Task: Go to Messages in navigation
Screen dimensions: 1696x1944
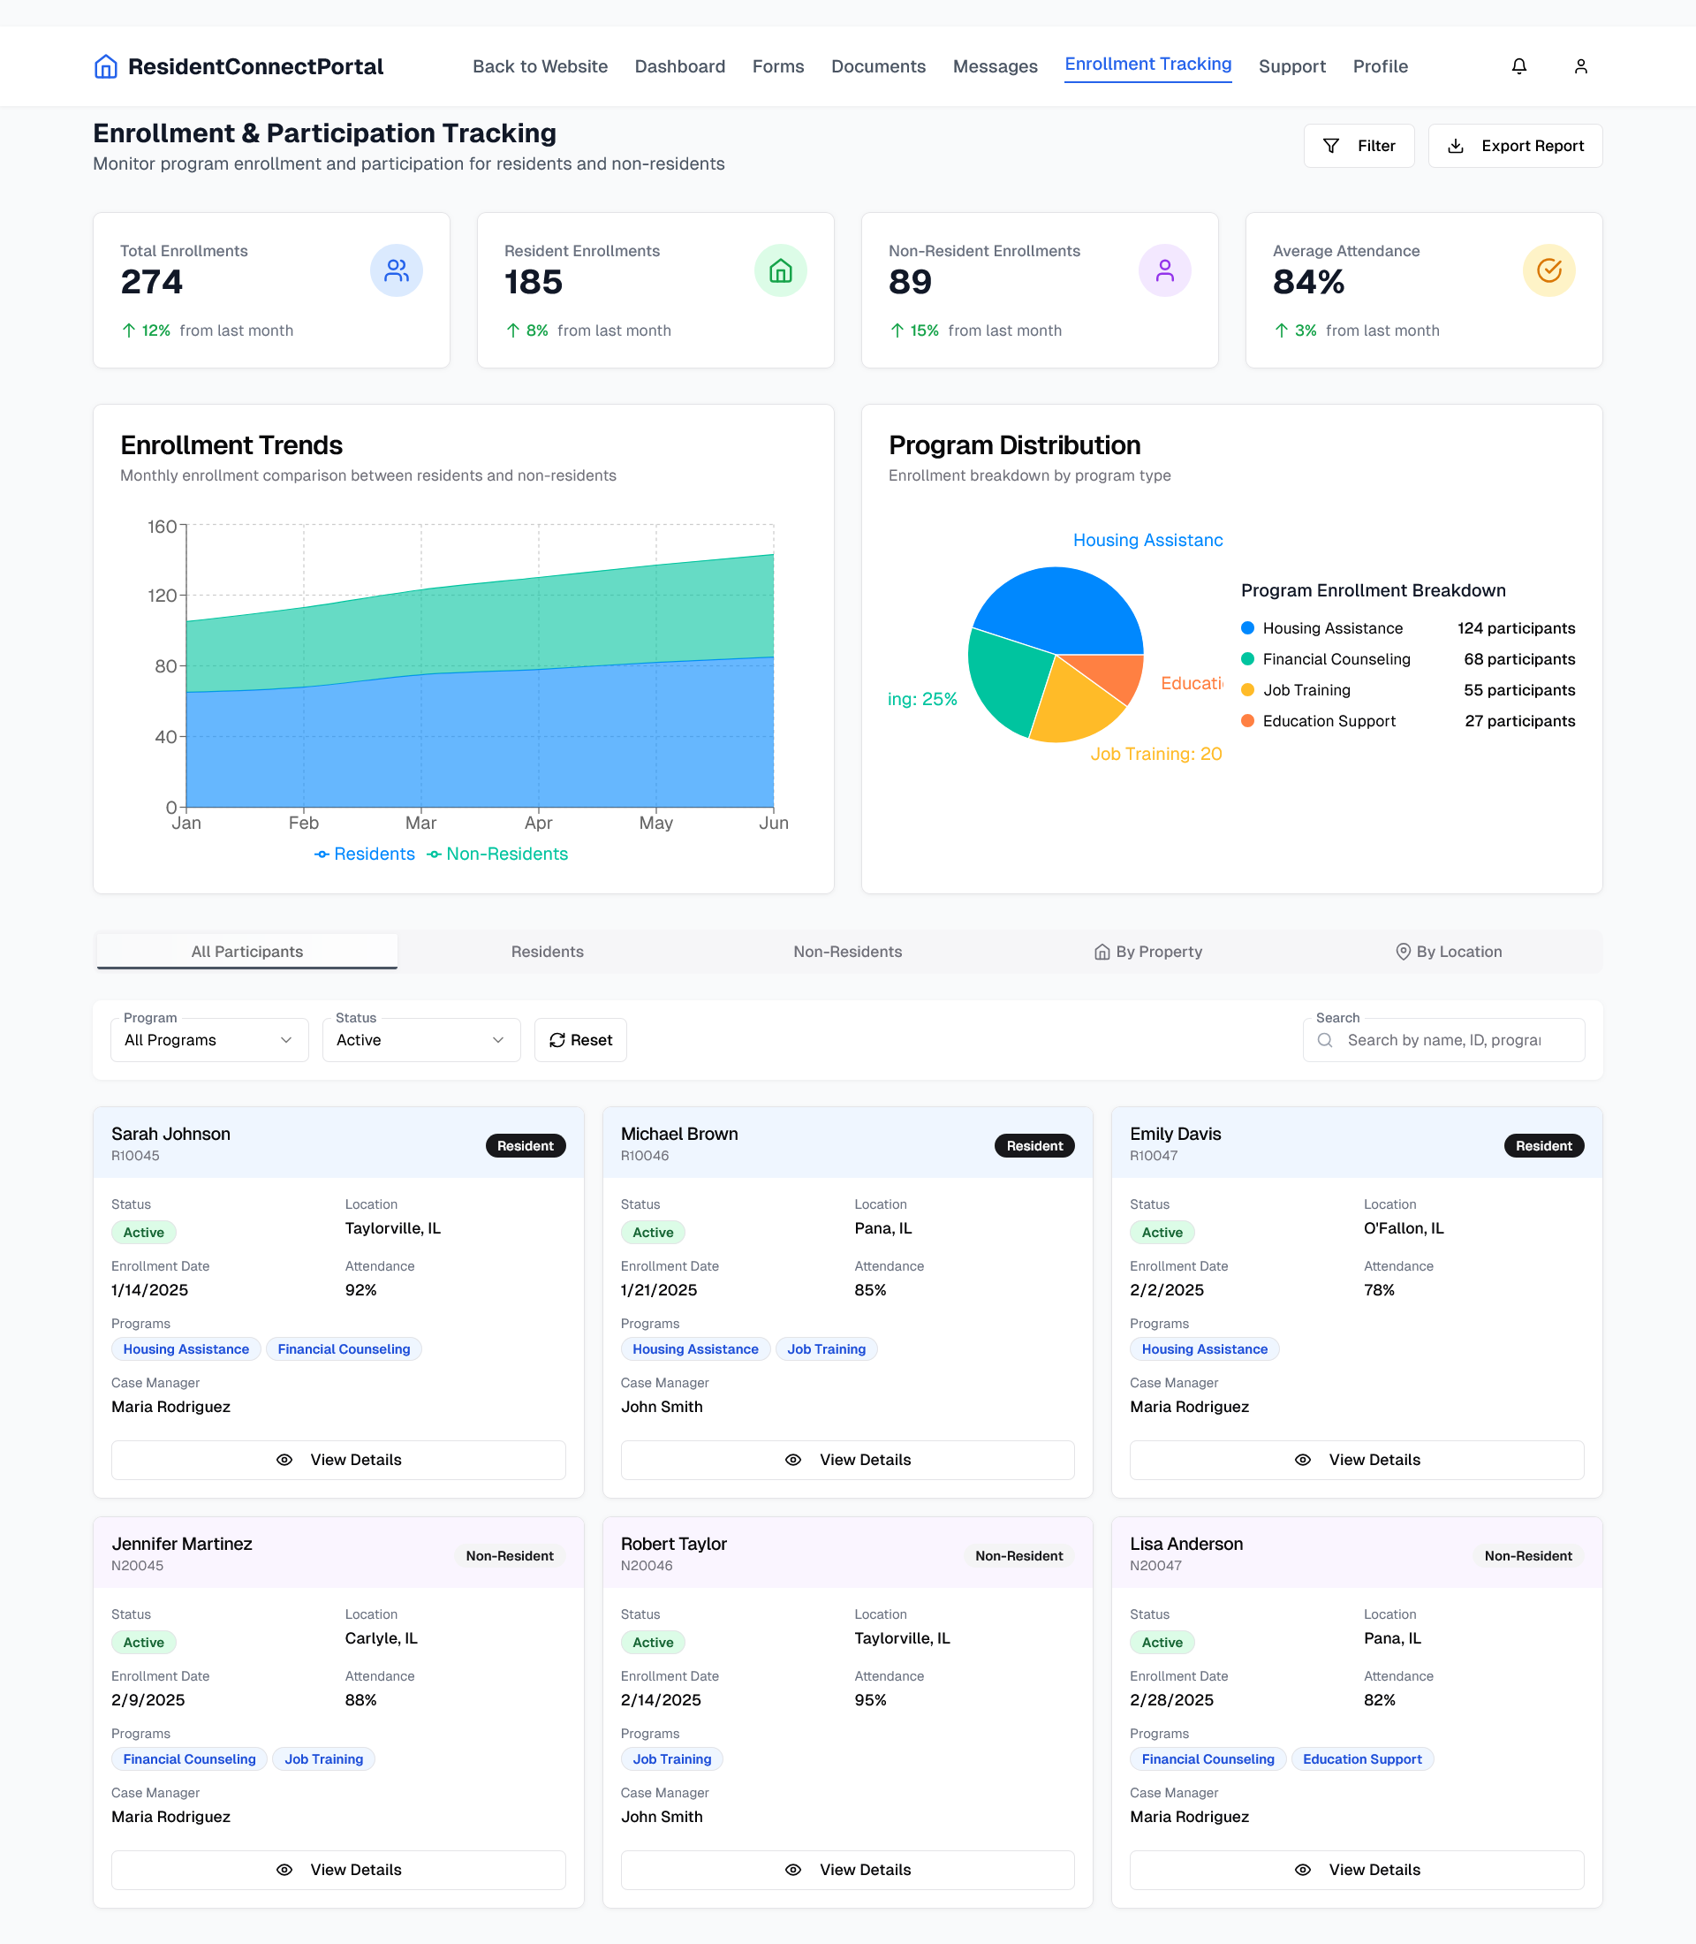Action: click(995, 66)
